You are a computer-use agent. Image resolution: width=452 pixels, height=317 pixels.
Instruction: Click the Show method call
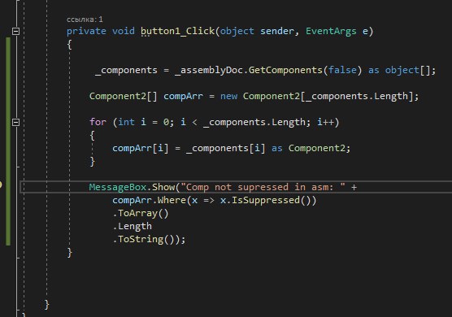click(163, 187)
